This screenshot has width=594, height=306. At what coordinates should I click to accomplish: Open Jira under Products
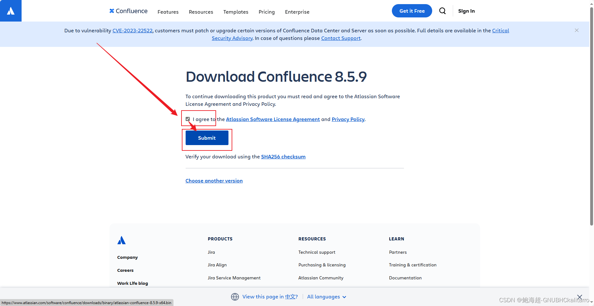tap(211, 252)
